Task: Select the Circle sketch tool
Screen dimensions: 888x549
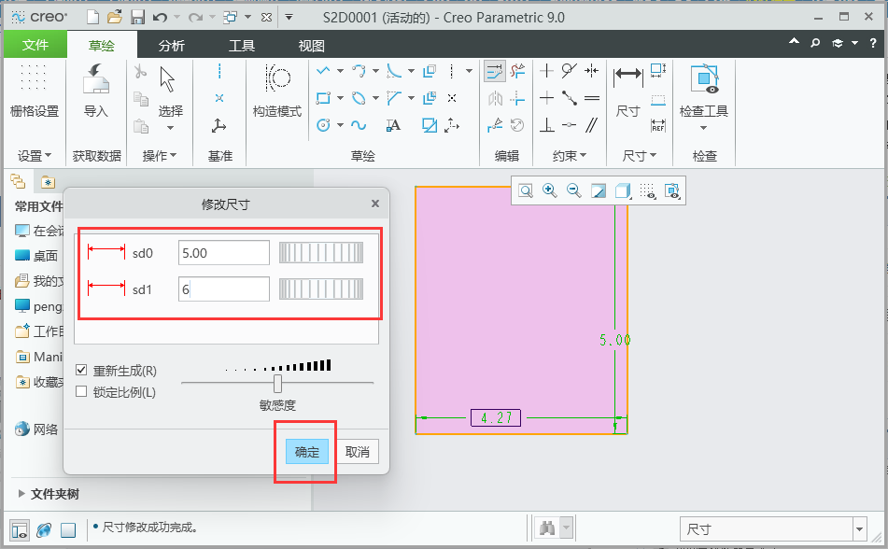Action: 323,125
